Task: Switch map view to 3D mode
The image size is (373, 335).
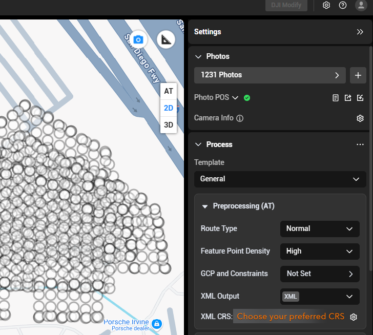Action: click(169, 124)
